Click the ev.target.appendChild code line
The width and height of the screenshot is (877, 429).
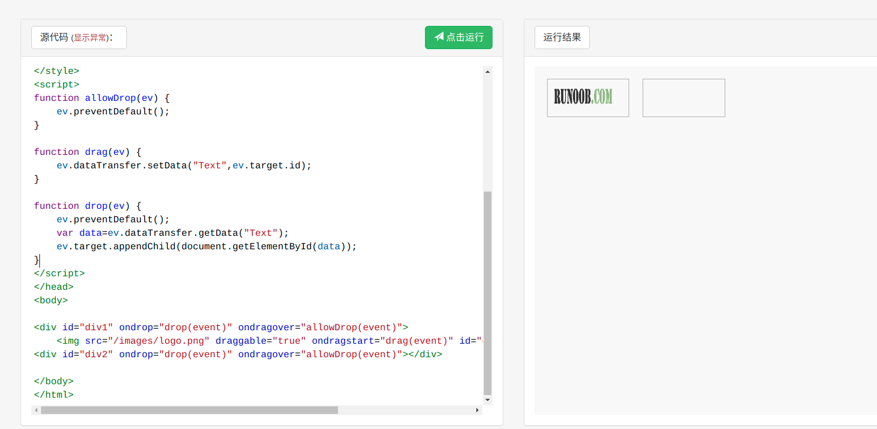pos(207,246)
